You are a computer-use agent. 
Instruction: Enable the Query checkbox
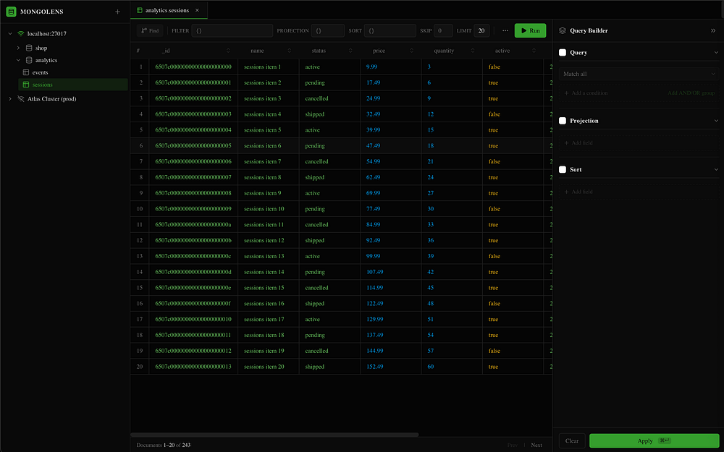pos(563,53)
